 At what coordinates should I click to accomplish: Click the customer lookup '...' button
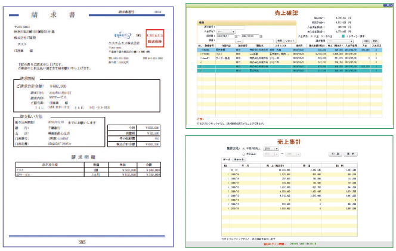239,41
